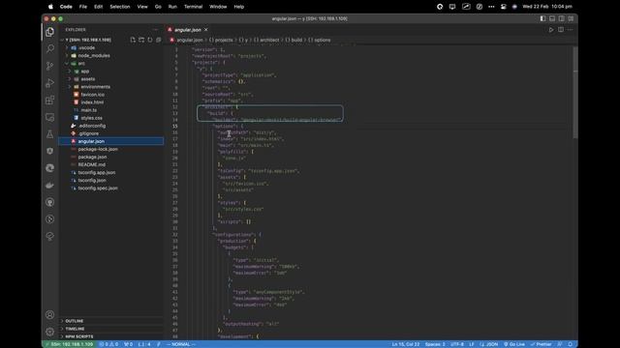Open index.html in Explorer
620x348 pixels.
[111, 102]
